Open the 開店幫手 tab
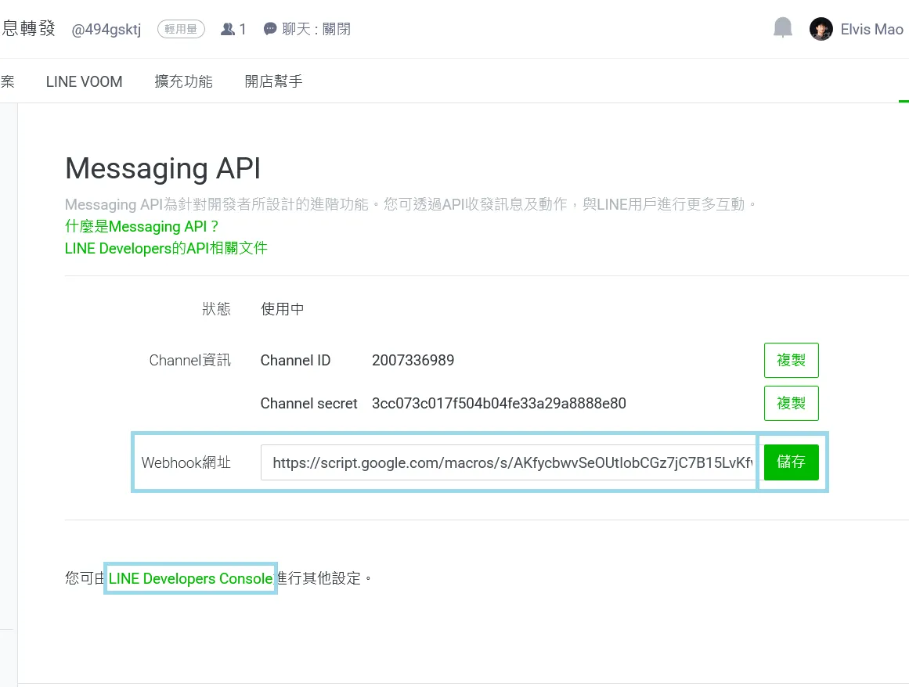Image resolution: width=909 pixels, height=687 pixels. (273, 81)
